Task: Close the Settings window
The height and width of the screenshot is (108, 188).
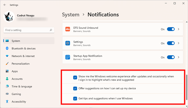Action: (183, 3)
